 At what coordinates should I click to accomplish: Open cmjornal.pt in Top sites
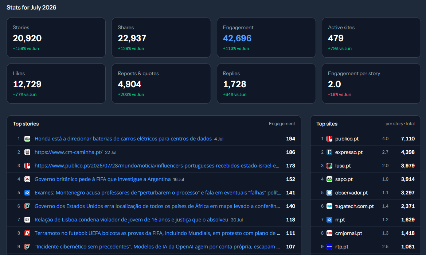[x=349, y=233]
